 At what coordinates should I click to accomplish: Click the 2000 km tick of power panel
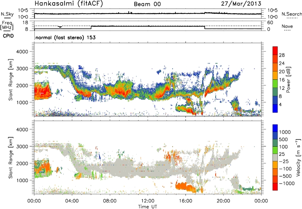[x=22, y=85]
